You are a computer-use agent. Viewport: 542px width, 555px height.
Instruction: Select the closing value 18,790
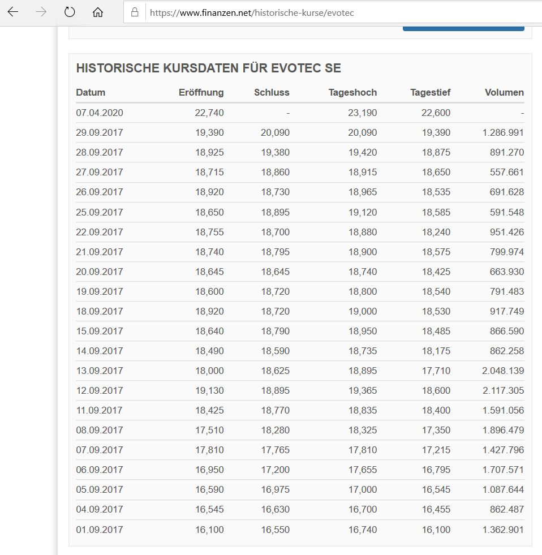(275, 331)
